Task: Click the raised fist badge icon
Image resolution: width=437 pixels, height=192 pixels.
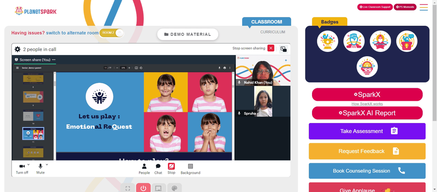Action: click(x=354, y=41)
